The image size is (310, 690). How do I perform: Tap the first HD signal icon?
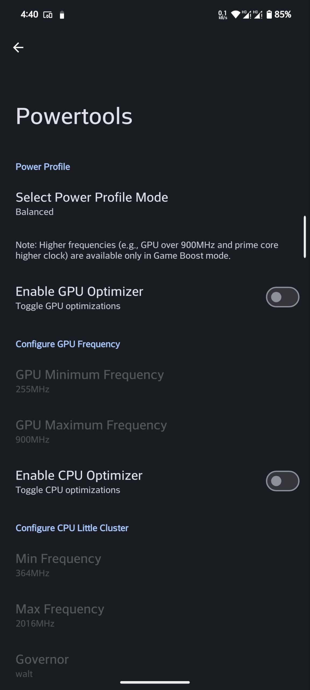[246, 14]
